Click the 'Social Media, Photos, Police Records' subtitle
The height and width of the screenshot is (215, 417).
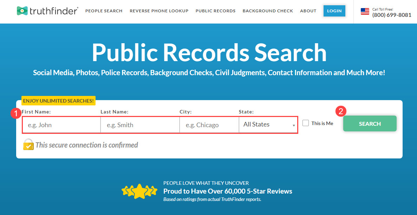[209, 73]
